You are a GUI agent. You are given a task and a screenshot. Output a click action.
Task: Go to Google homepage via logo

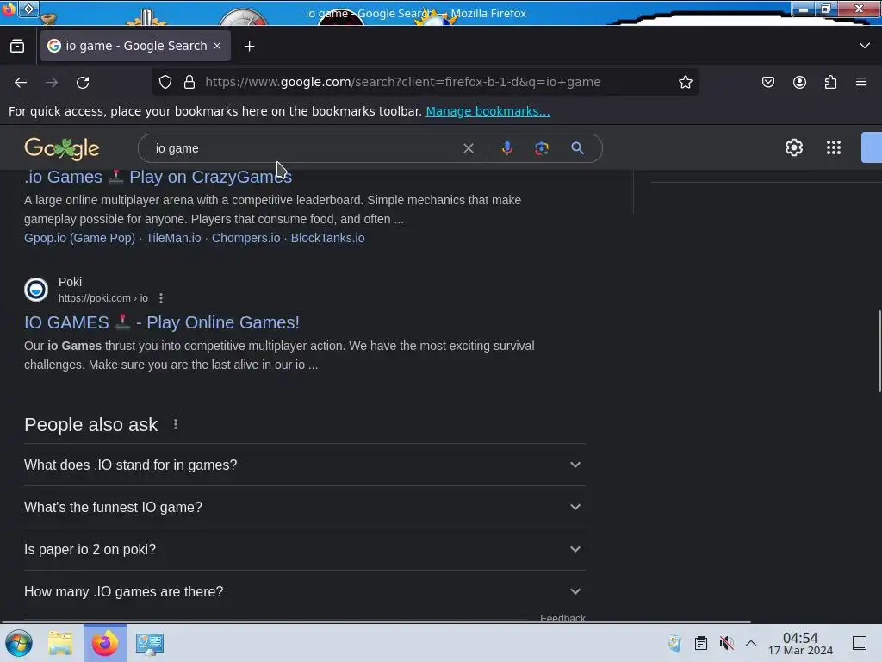click(62, 148)
